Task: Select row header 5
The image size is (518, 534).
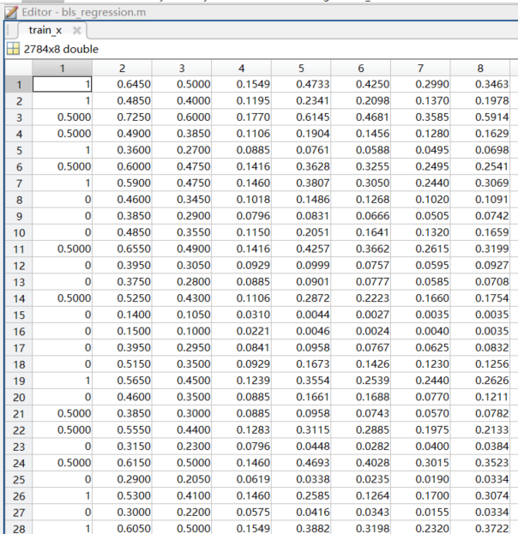Action: point(19,150)
